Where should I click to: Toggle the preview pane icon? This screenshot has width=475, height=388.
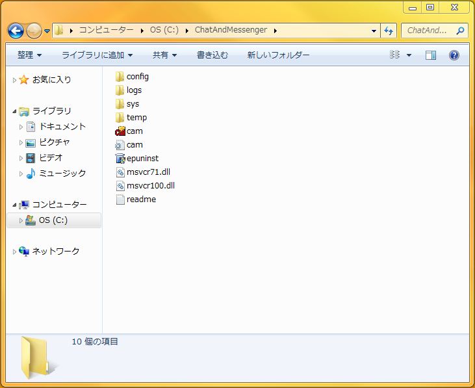pyautogui.click(x=430, y=55)
